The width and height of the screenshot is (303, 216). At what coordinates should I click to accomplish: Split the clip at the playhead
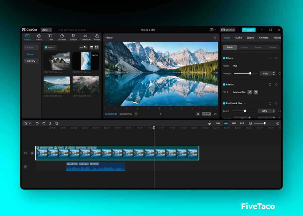(50, 123)
